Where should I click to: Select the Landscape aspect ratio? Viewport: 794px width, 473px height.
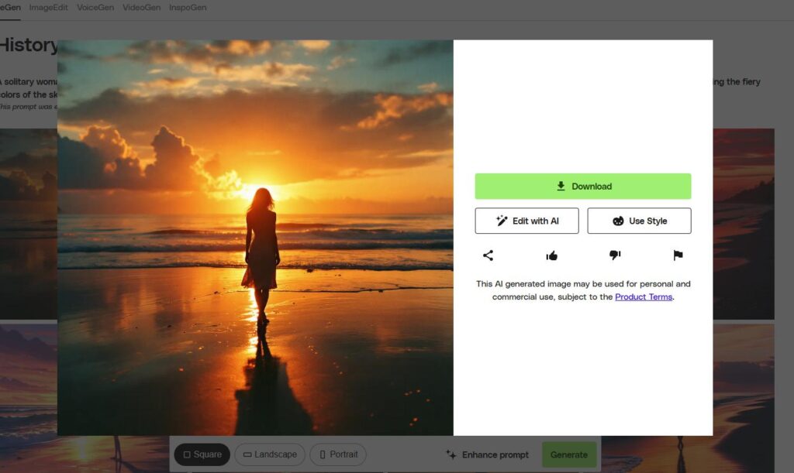269,454
